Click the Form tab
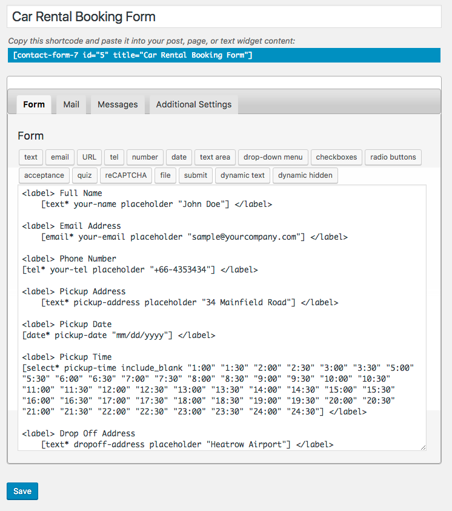This screenshot has height=511, width=452. 34,104
